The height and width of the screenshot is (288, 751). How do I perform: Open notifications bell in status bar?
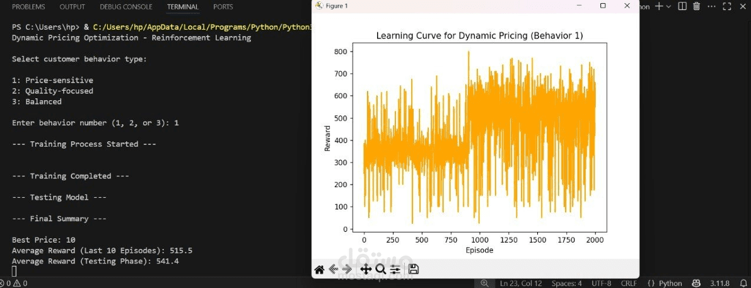tap(742, 283)
